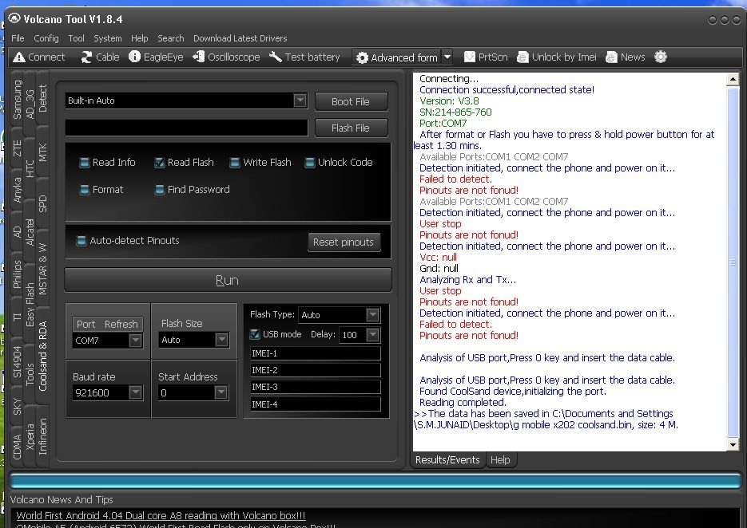Open Download Latest Drivers menu
This screenshot has height=528, width=747.
pyautogui.click(x=240, y=38)
